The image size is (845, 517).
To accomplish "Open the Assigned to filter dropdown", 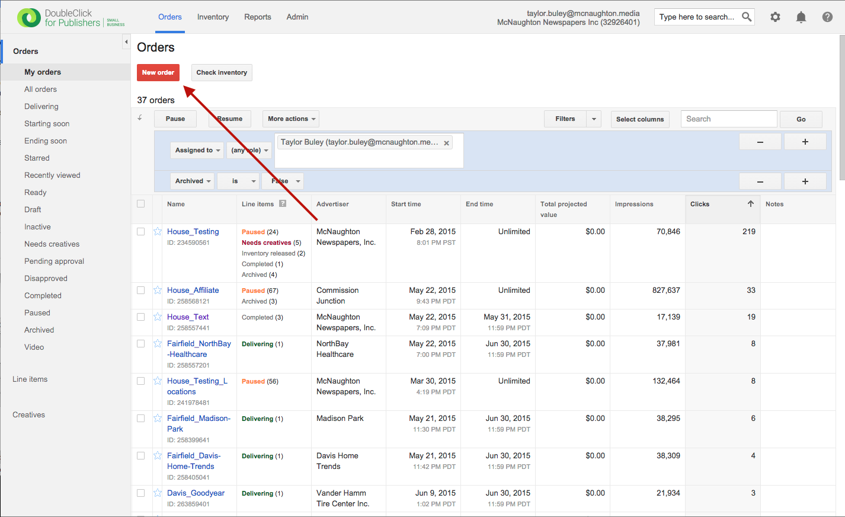I will tap(197, 151).
